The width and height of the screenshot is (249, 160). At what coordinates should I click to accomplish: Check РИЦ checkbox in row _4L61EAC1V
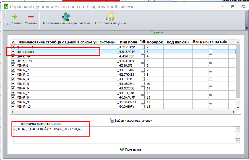tap(143, 52)
